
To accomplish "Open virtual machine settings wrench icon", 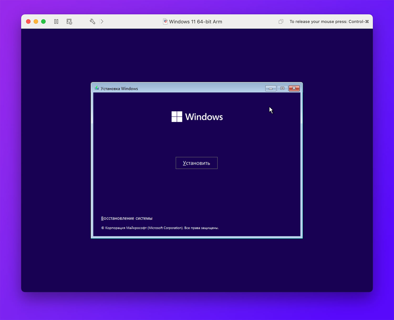I will (92, 22).
